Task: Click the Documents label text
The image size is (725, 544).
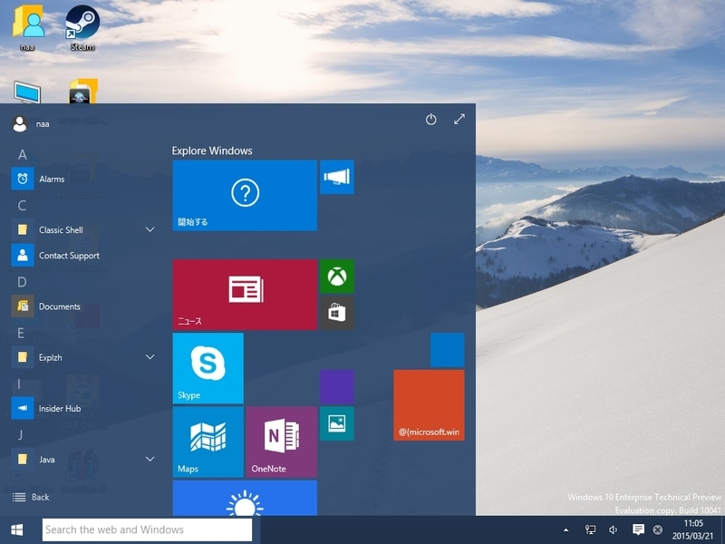Action: [x=60, y=306]
